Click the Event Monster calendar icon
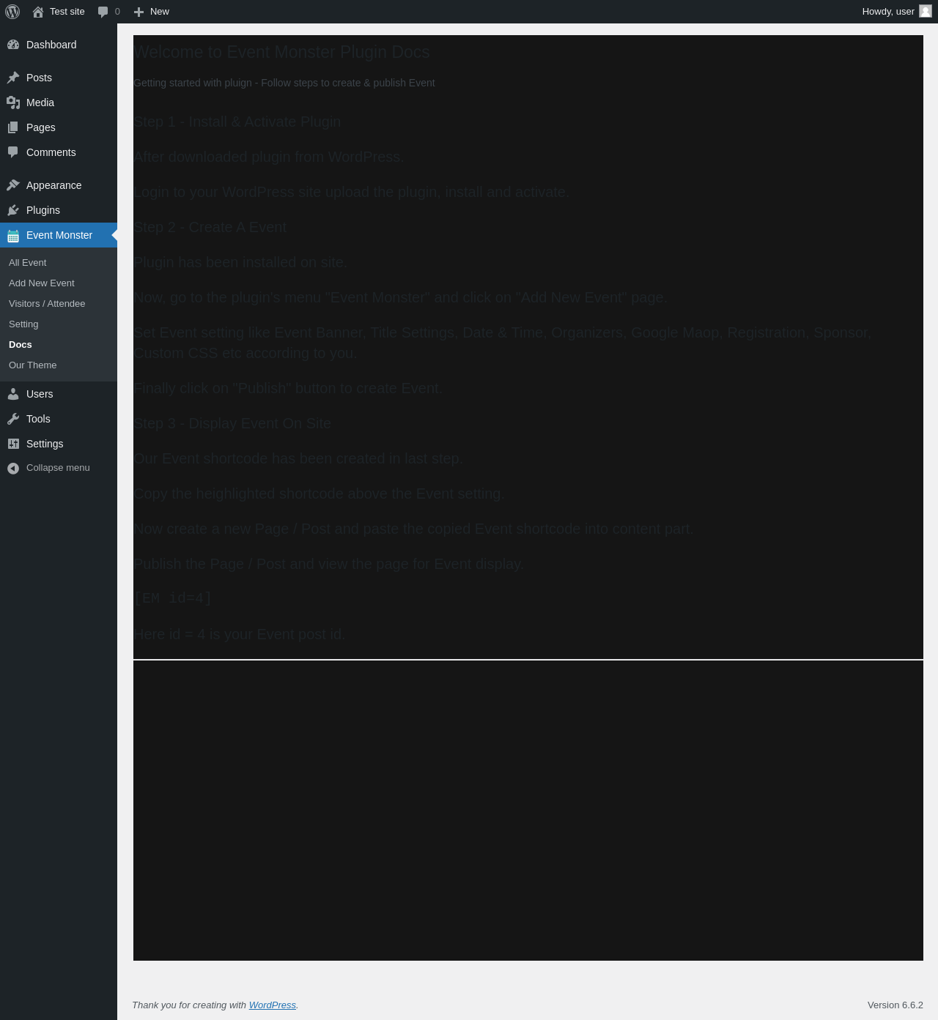The width and height of the screenshot is (938, 1020). (x=13, y=235)
